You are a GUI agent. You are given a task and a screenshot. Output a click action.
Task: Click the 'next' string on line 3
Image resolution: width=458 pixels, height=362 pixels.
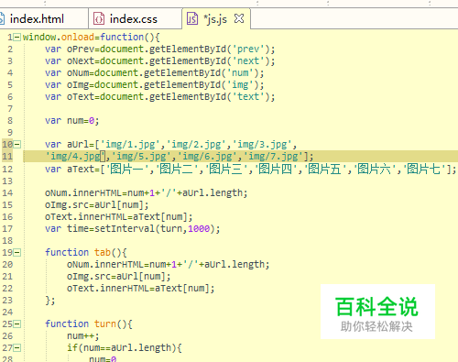coord(248,61)
